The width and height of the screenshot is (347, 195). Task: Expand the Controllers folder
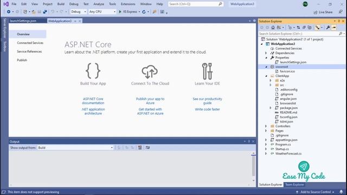[x=266, y=126]
